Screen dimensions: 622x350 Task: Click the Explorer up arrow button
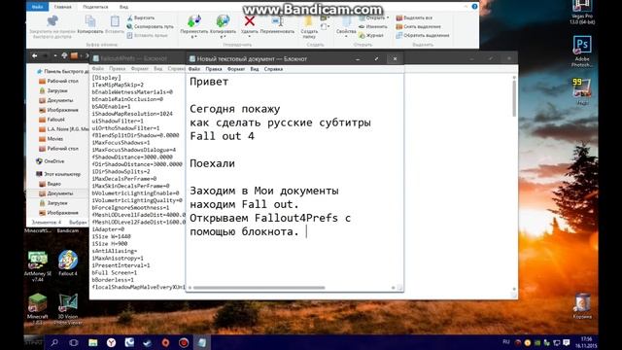coord(64,56)
